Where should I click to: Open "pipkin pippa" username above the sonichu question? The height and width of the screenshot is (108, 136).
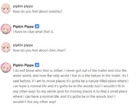coord(23,6)
